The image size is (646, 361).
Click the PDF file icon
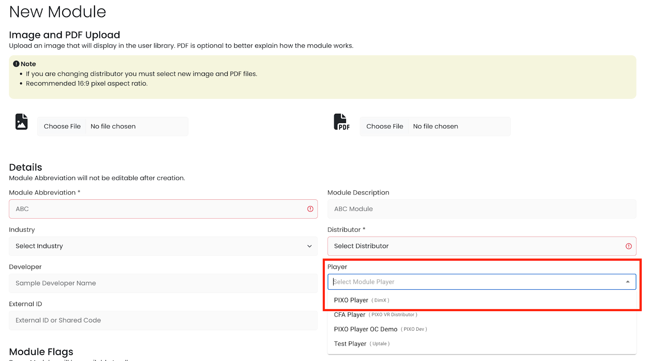click(x=342, y=122)
